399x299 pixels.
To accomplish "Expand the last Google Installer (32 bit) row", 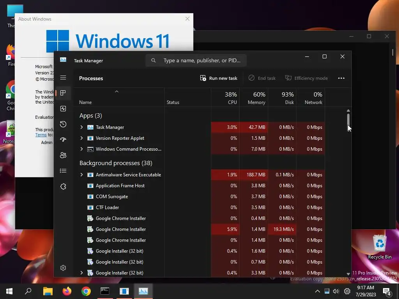I will tap(81, 273).
